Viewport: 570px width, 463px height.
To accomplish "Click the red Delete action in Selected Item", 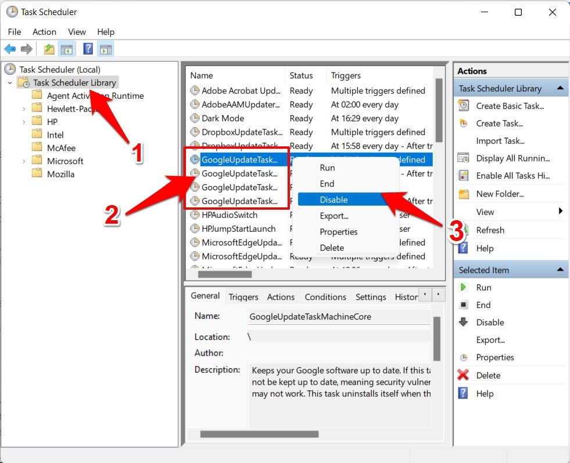I will click(488, 375).
